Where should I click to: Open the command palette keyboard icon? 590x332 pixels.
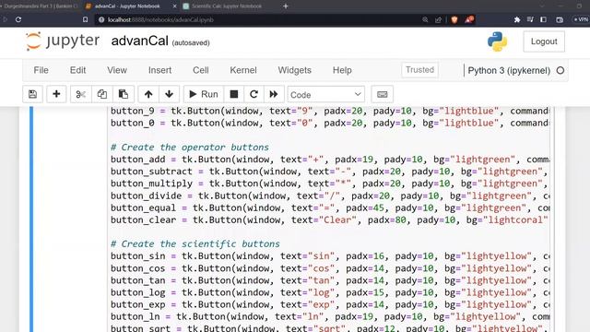[x=382, y=94]
